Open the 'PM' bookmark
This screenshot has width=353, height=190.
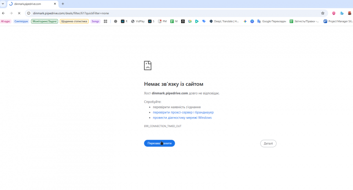162,22
